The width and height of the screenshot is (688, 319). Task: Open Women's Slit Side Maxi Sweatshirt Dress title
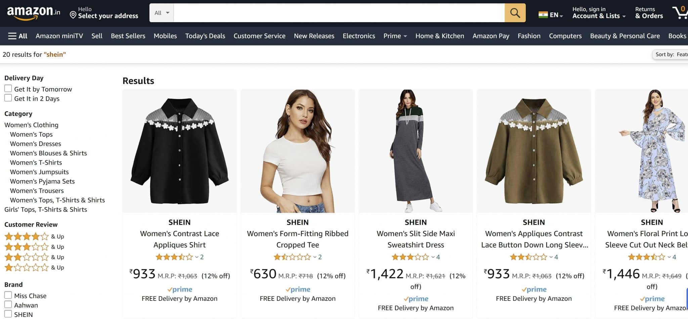[416, 239]
